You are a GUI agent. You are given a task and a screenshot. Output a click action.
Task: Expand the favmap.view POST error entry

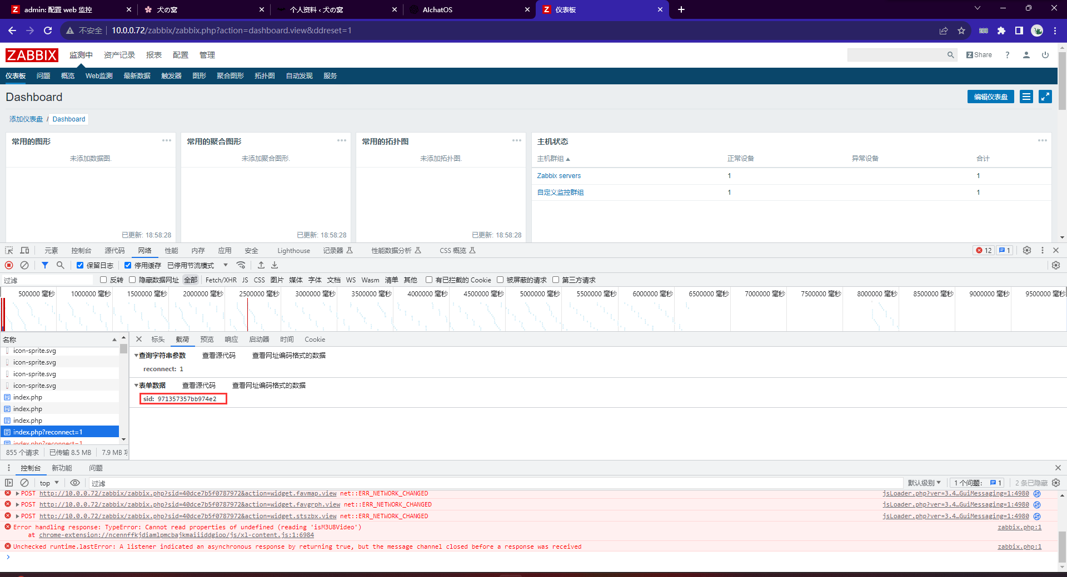point(17,493)
